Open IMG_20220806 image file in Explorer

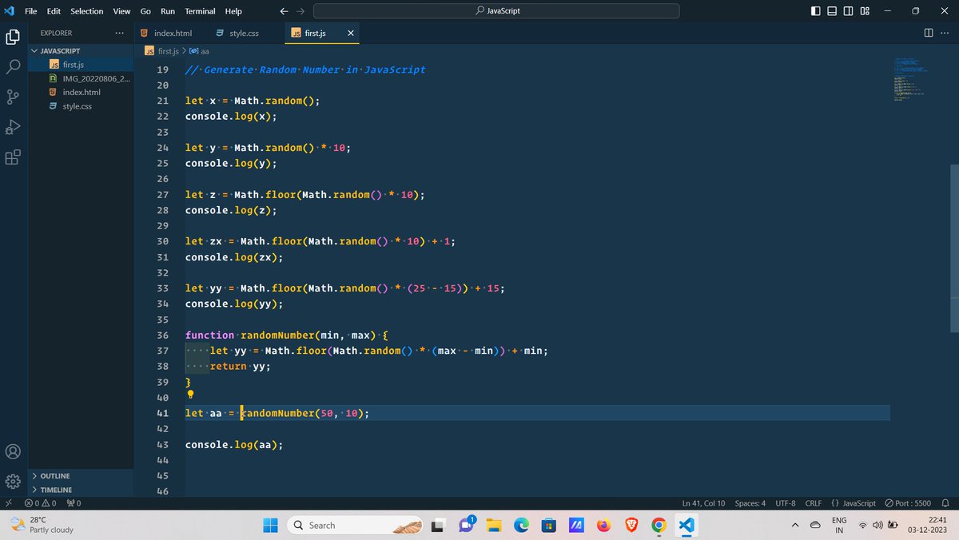click(81, 78)
